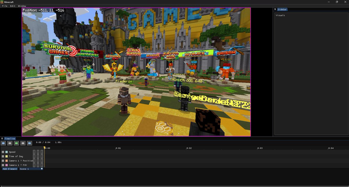349x187 pixels.
Task: Click the Visuals entry in the Sidebar
Action: click(x=280, y=15)
